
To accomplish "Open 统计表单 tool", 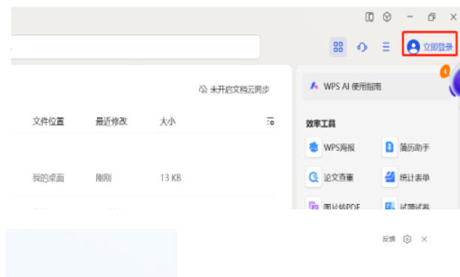I will (407, 177).
